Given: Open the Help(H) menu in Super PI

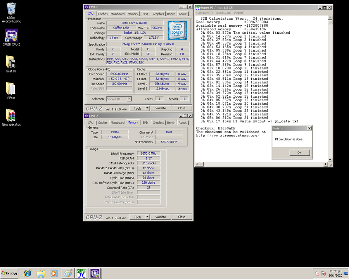Looking at the screenshot, I should [239, 13].
